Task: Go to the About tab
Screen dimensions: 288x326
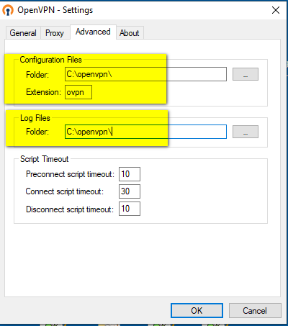Action: pyautogui.click(x=130, y=33)
